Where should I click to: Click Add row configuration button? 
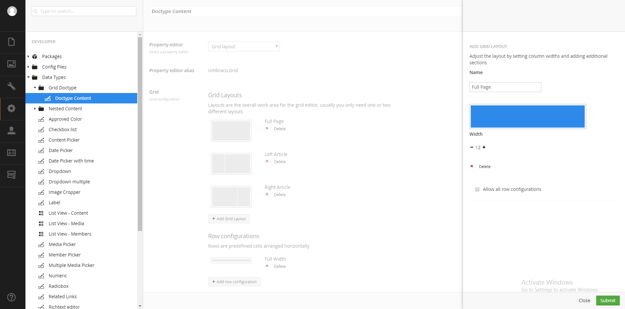tap(234, 282)
